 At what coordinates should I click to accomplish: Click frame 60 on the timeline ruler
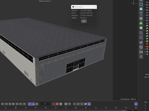(76, 108)
